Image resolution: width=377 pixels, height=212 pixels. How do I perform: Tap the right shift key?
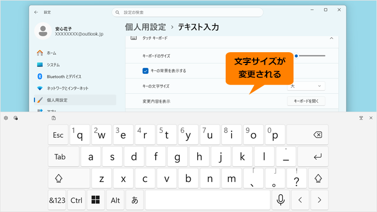click(x=318, y=179)
